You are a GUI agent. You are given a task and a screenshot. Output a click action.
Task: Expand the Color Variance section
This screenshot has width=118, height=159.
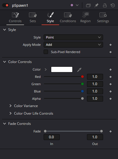pos(10,106)
